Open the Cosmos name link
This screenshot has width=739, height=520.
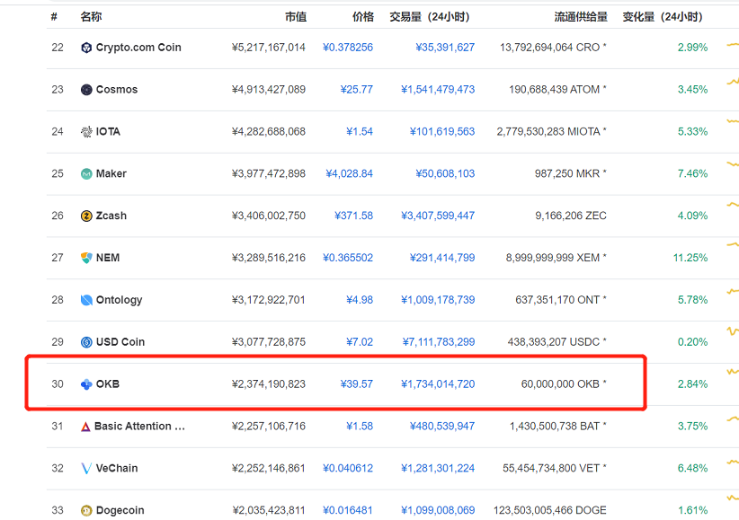point(117,90)
